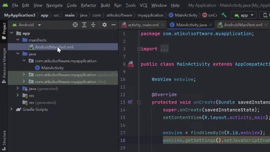Image resolution: width=270 pixels, height=152 pixels.
Task: Open the app run configuration dropdown
Action: [x=244, y=15]
